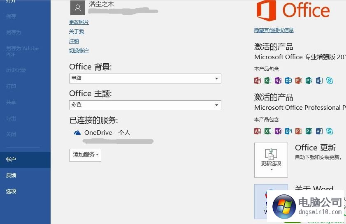The height and width of the screenshot is (224, 346).
Task: Expand the 添加服务 dropdown button
Action: pyautogui.click(x=85, y=155)
